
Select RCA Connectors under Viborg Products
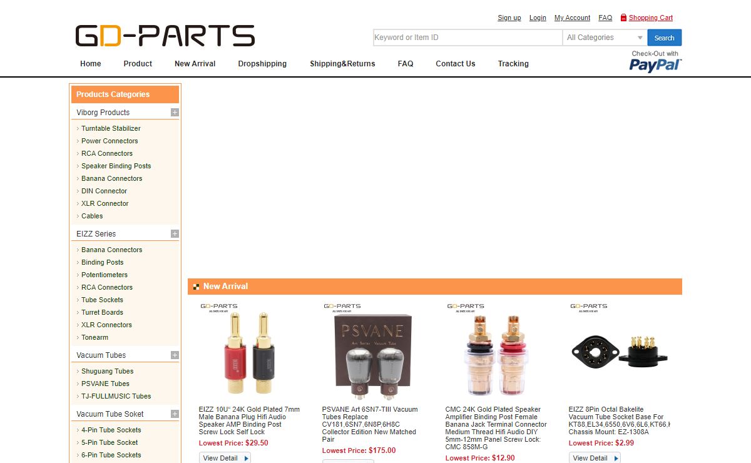click(x=107, y=153)
